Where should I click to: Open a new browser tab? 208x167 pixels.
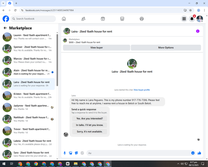point(16,3)
